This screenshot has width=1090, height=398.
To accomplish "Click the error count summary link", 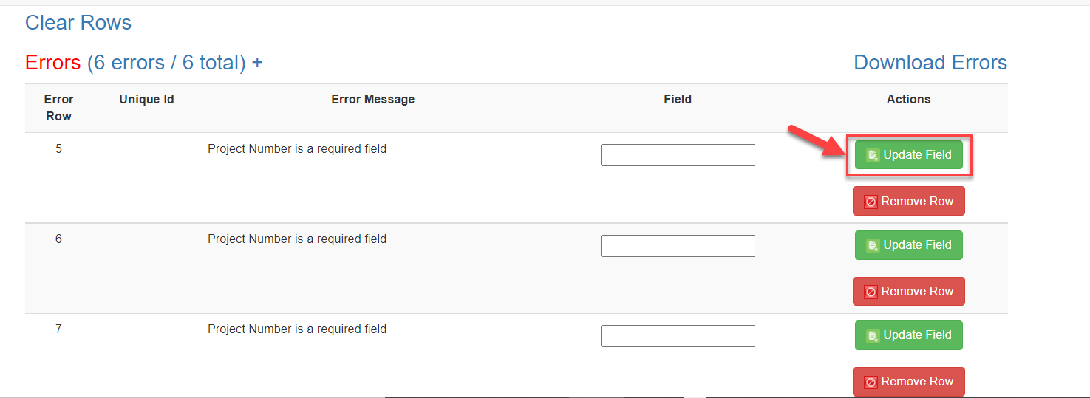I will point(166,63).
